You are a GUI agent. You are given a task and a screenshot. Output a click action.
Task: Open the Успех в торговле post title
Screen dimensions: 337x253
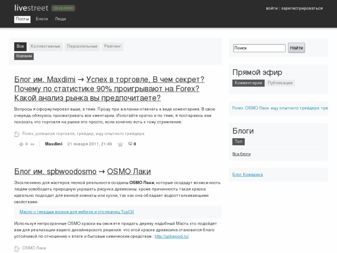[x=109, y=89]
